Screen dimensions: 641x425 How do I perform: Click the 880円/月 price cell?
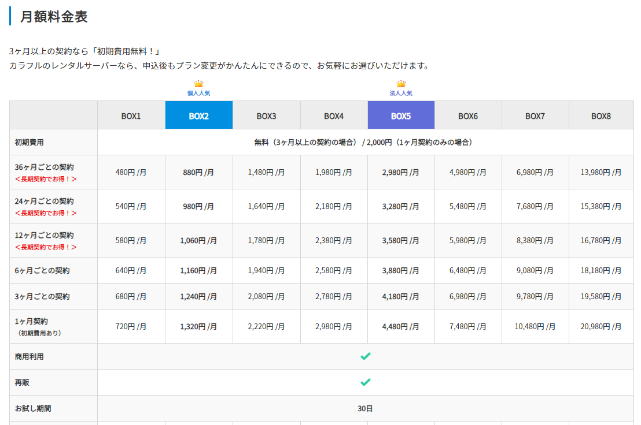(198, 173)
